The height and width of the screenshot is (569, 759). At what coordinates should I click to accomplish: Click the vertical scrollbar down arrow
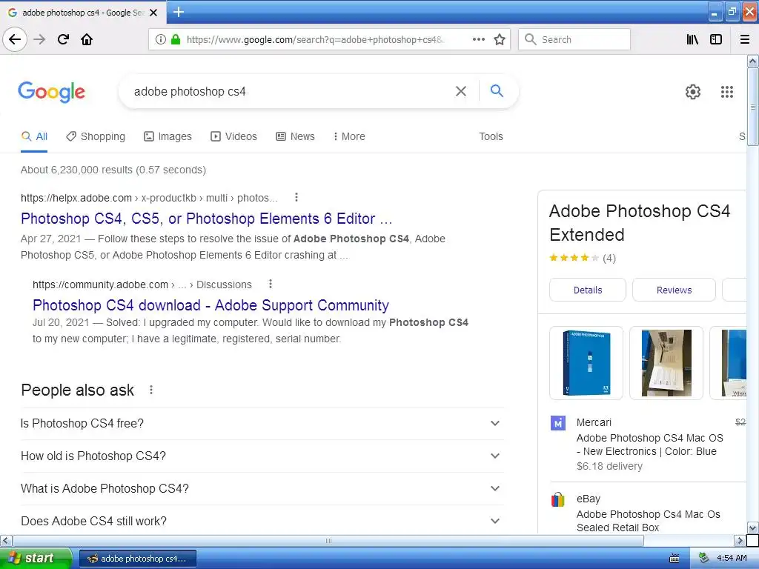click(753, 528)
